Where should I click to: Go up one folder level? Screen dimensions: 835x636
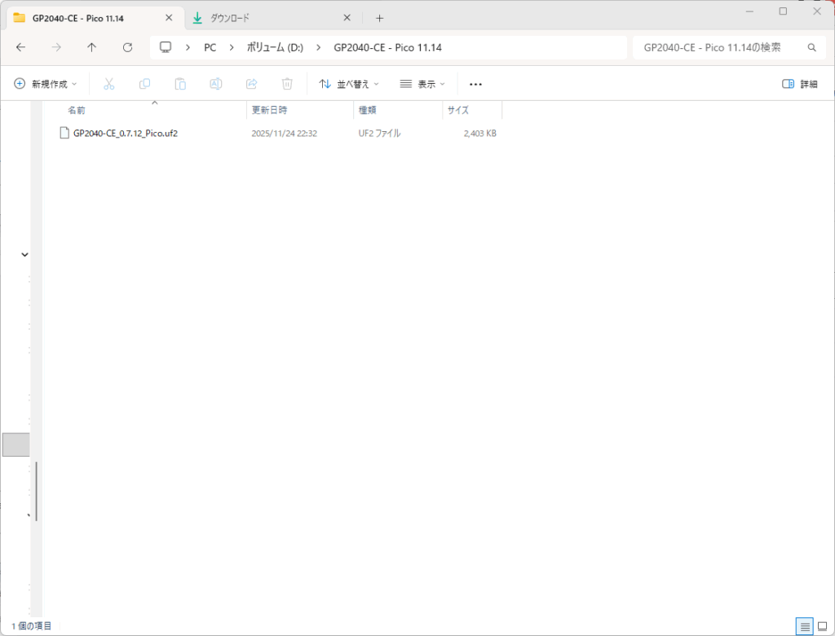pos(91,47)
